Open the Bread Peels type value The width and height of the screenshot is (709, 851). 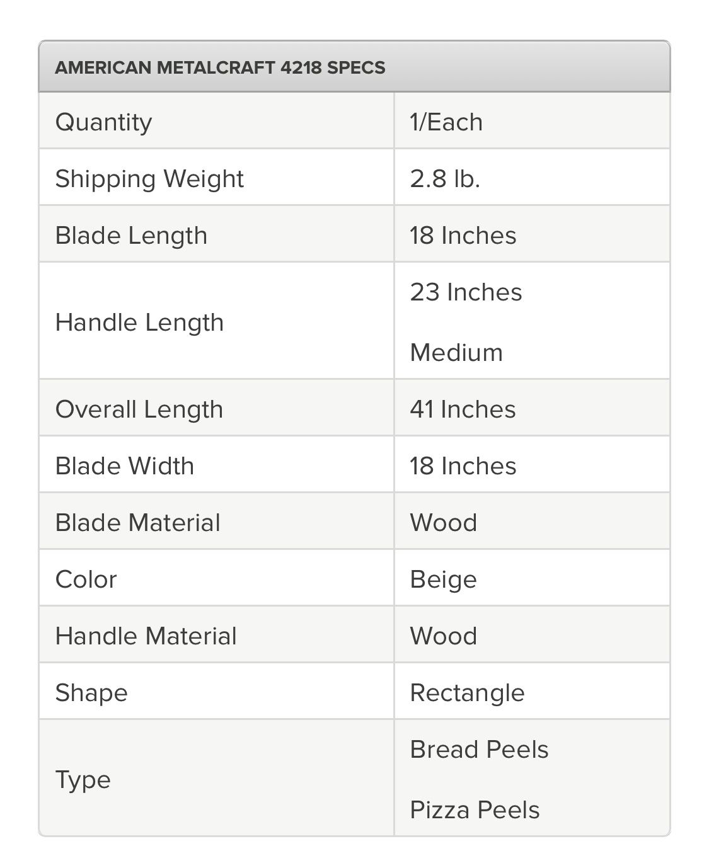click(x=479, y=749)
